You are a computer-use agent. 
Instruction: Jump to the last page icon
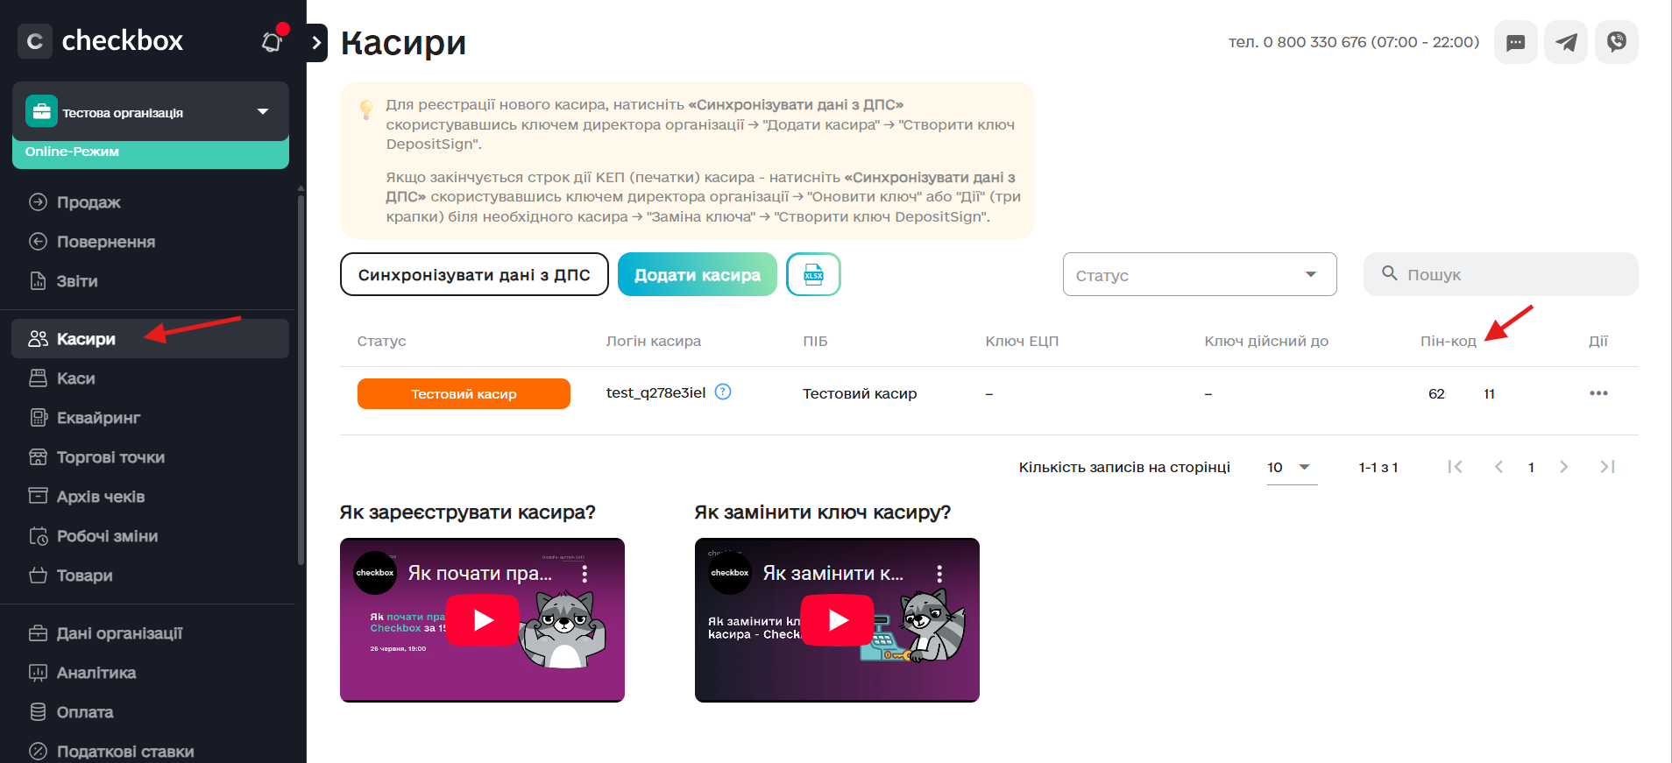(x=1607, y=467)
